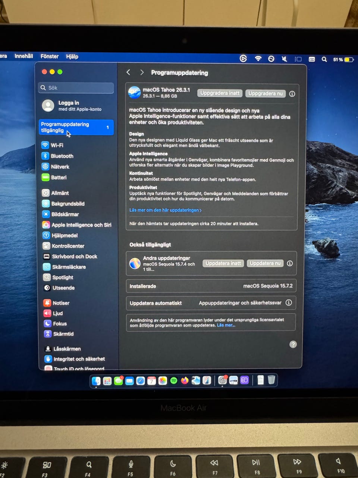
Task: Click the info icon next to Uppgradera nu
Action: [x=292, y=94]
